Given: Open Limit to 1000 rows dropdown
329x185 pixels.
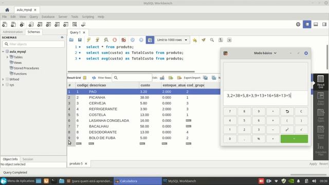Looking at the screenshot, I should 172,40.
